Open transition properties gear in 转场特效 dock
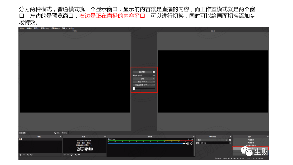The height and width of the screenshot is (165, 293). pos(230,140)
